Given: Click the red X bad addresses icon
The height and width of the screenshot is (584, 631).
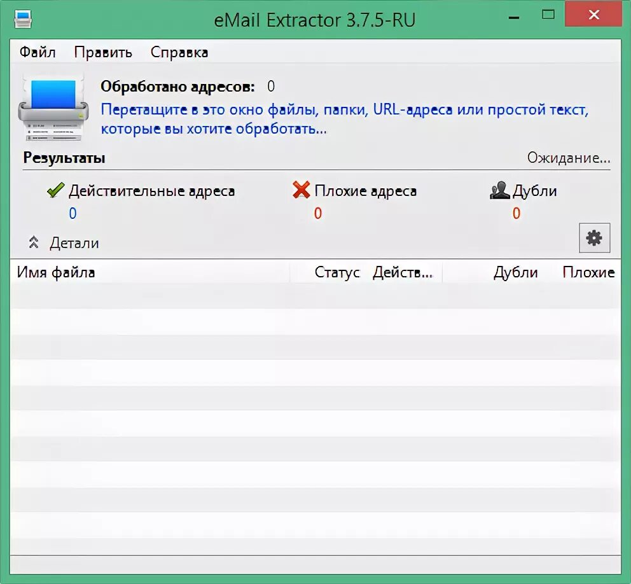Looking at the screenshot, I should click(302, 190).
